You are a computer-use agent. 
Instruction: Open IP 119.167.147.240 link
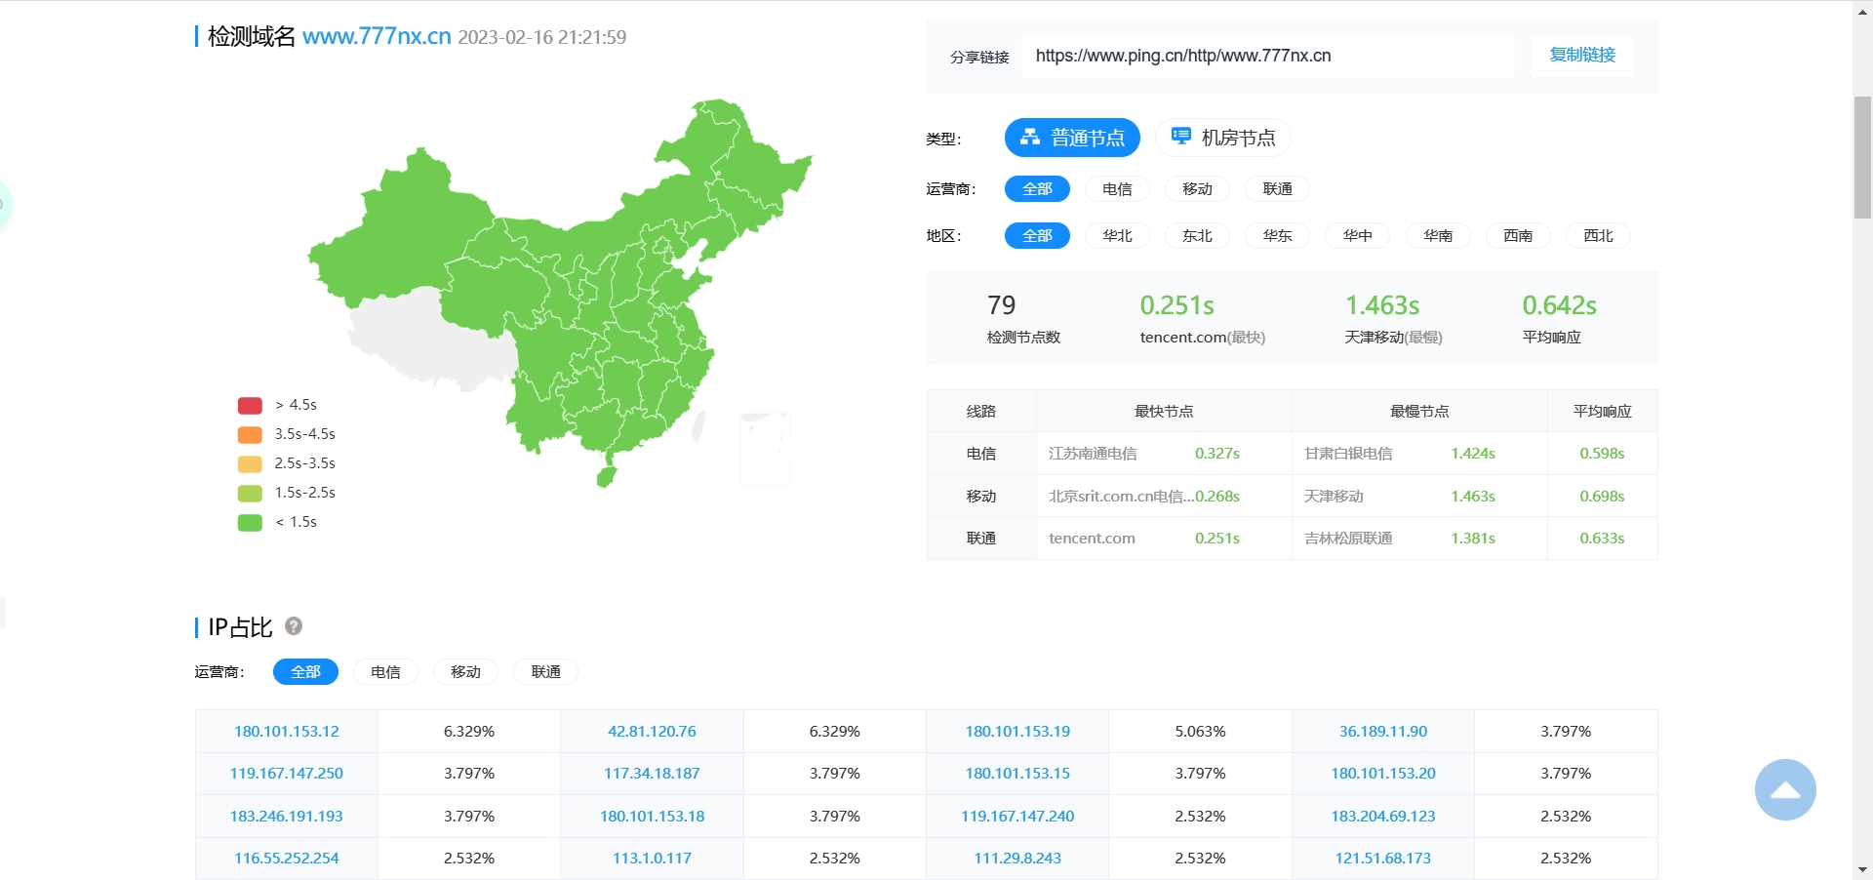click(1017, 817)
